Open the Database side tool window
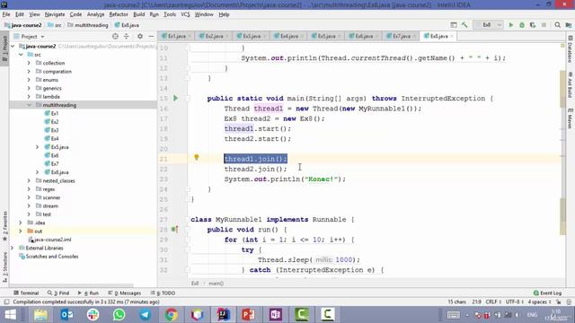The height and width of the screenshot is (323, 575). [x=571, y=49]
